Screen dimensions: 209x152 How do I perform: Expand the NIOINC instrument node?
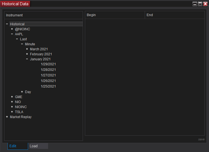point(12,107)
